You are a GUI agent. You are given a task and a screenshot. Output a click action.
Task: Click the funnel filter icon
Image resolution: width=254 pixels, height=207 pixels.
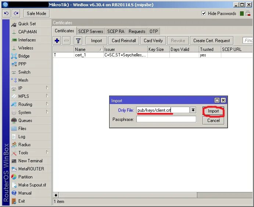click(x=78, y=41)
